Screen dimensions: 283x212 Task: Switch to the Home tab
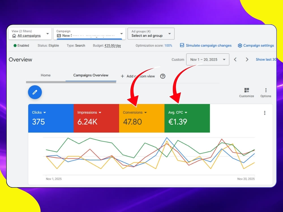(46, 75)
